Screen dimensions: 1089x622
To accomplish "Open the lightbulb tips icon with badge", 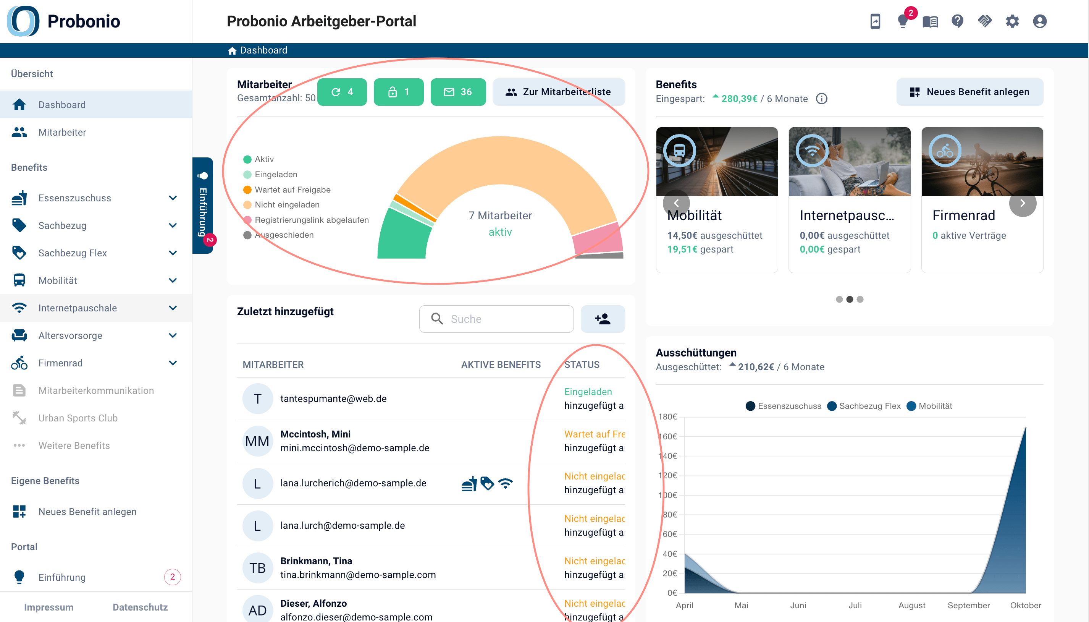I will (902, 21).
